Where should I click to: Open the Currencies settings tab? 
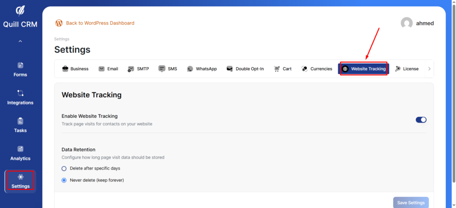(x=317, y=69)
